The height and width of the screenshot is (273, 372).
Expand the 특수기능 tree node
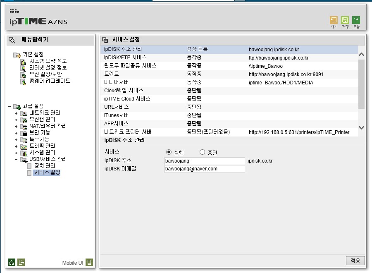tap(16, 140)
